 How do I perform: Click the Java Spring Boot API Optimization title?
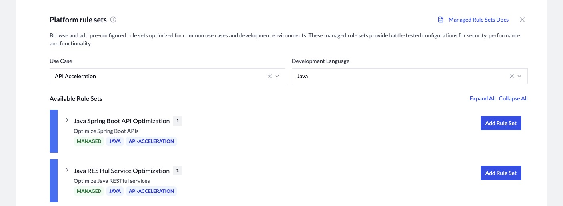(x=122, y=121)
